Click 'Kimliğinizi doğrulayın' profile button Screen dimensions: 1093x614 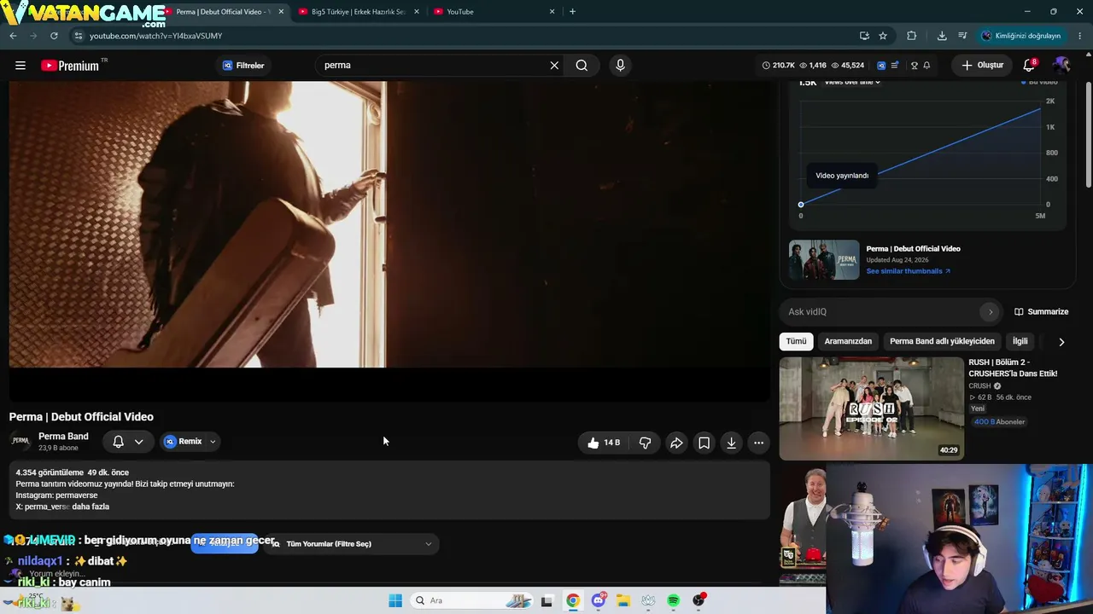pos(1020,36)
